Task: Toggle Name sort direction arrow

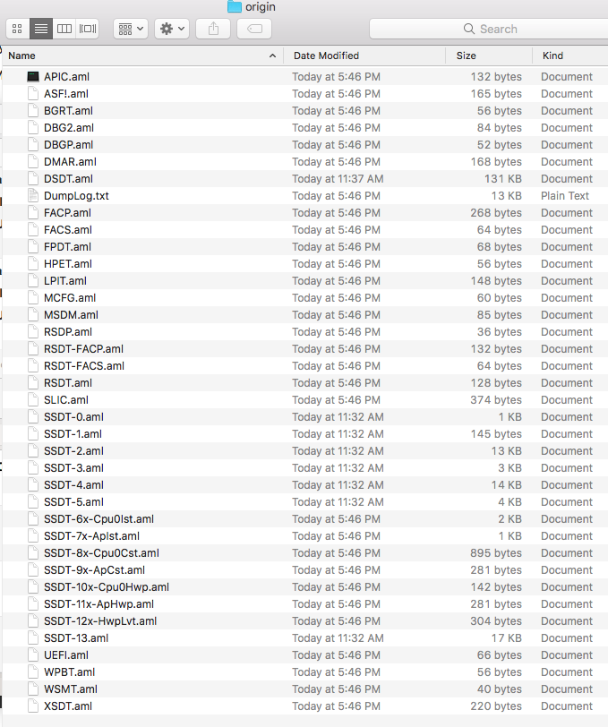Action: (273, 56)
